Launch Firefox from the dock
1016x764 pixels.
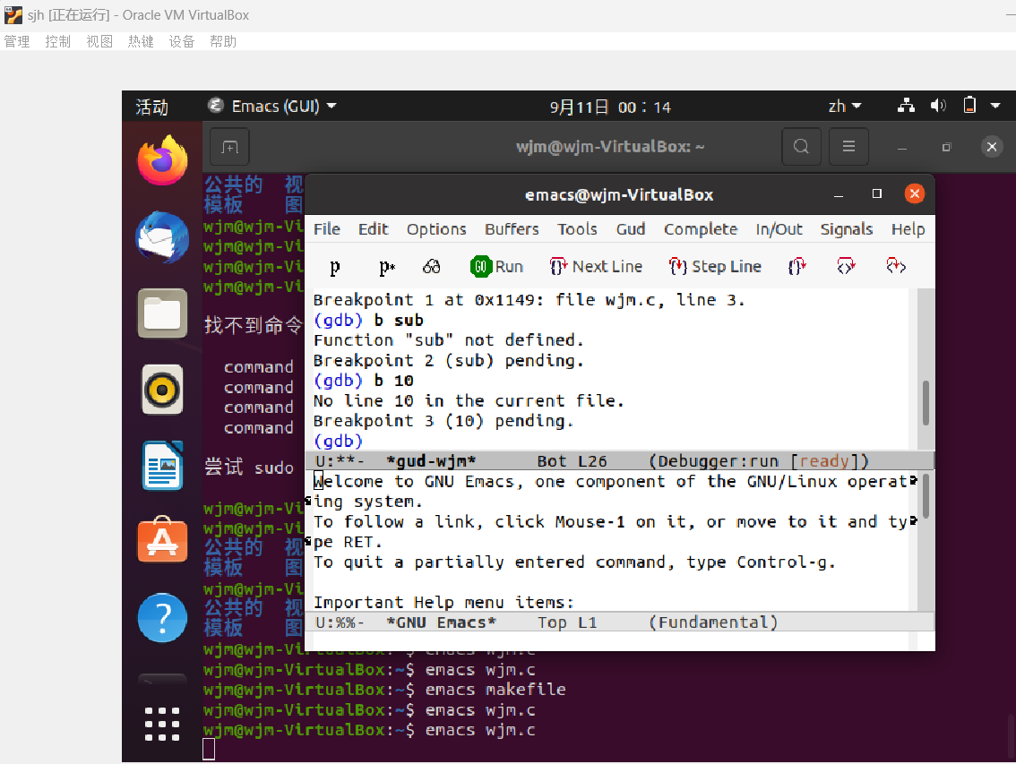click(x=162, y=160)
